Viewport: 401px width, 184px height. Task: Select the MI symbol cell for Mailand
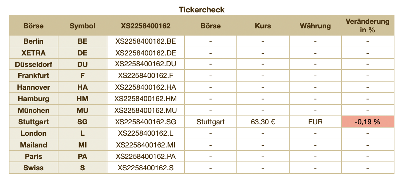point(82,145)
